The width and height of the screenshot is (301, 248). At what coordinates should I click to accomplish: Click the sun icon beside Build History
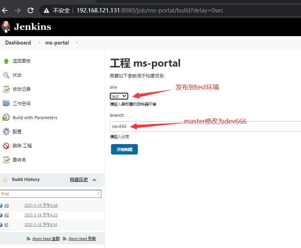(5, 180)
